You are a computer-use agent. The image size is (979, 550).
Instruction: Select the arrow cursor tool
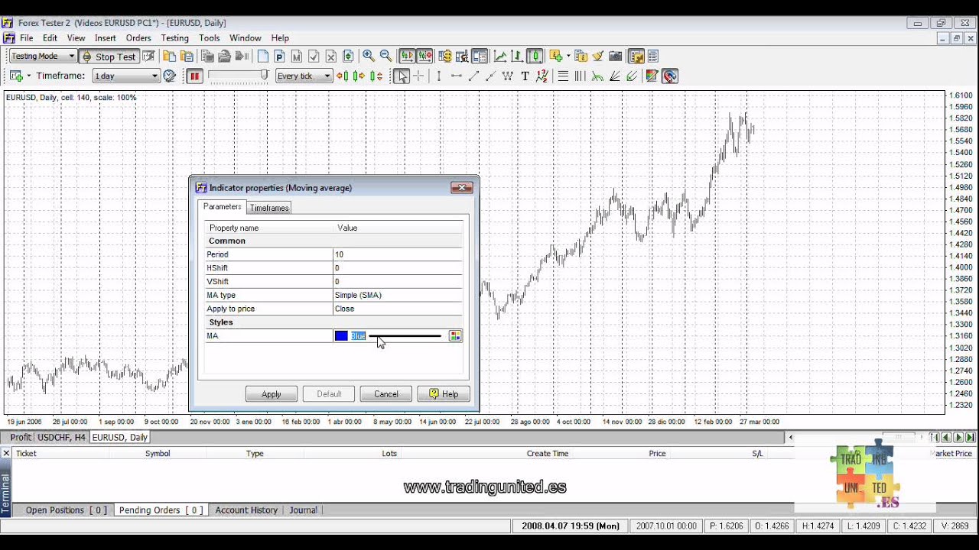tap(402, 76)
